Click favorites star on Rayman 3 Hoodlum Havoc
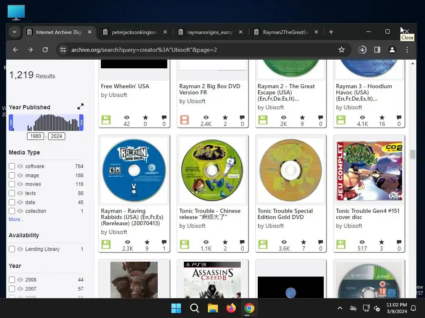 382,117
